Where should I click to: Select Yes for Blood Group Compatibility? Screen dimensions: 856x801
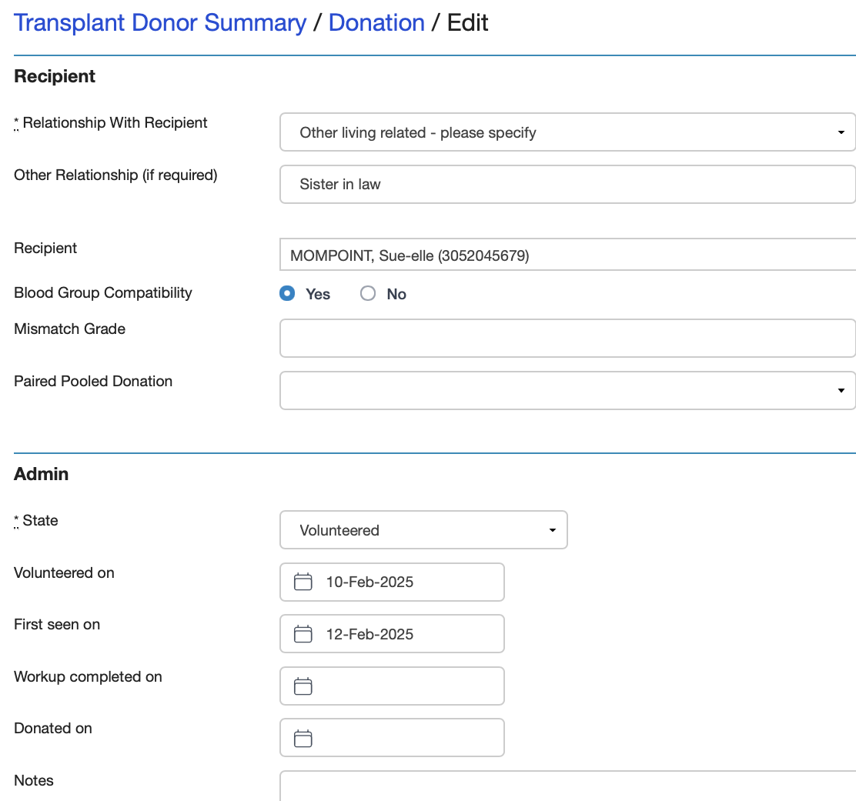pos(286,293)
